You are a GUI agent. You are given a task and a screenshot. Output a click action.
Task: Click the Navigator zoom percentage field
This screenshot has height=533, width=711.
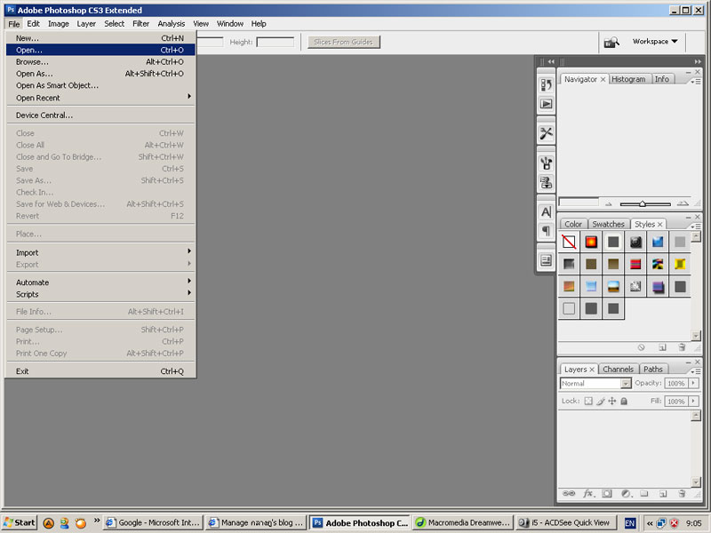click(x=579, y=203)
